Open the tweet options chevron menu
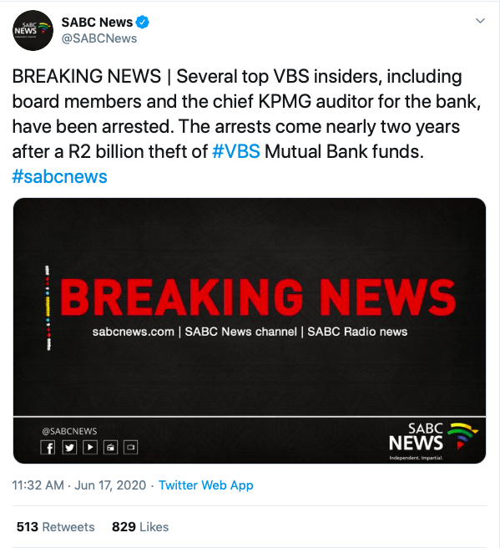 [481, 21]
